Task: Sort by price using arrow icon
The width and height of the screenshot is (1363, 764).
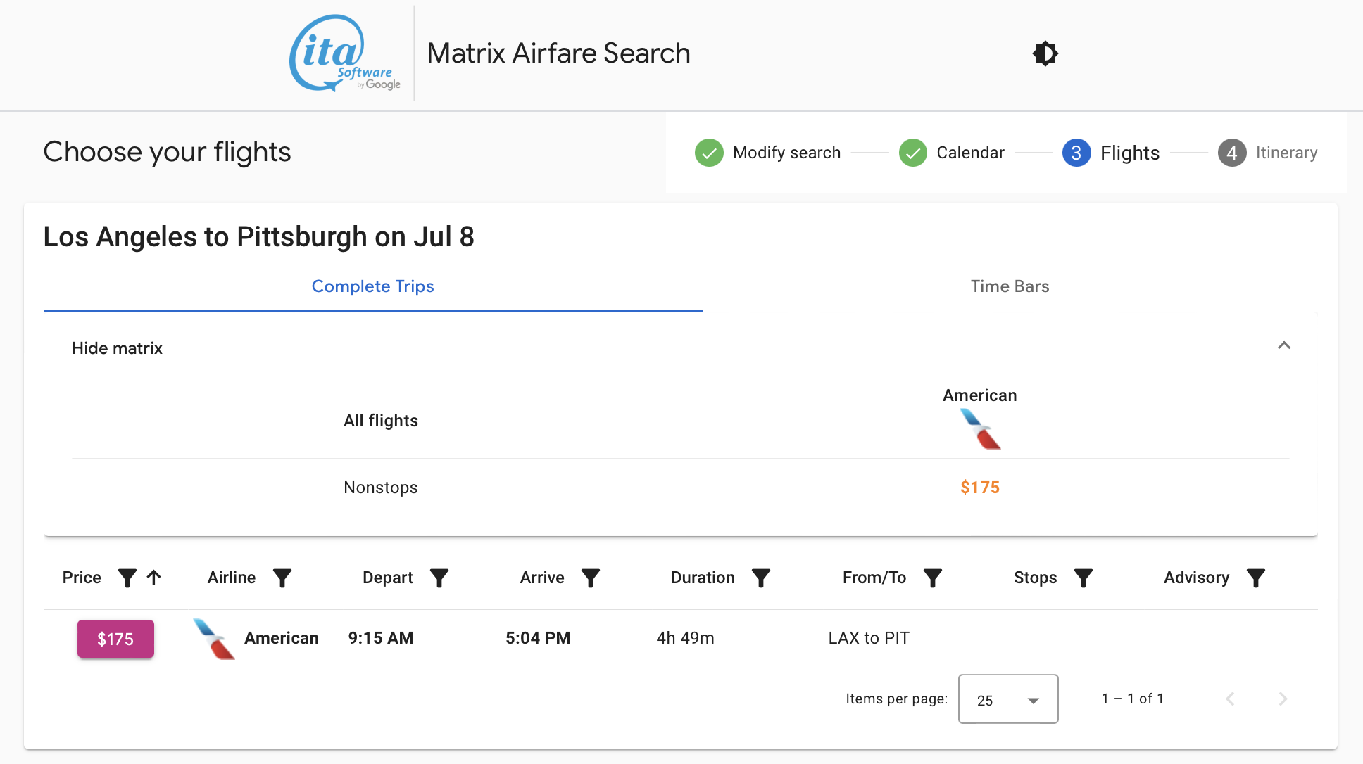Action: [154, 578]
